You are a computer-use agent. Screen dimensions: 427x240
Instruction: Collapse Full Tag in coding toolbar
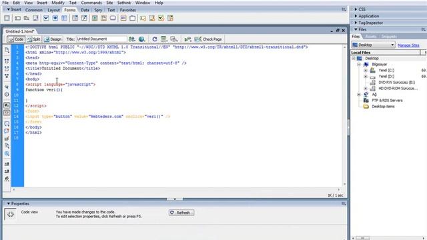pos(7,61)
